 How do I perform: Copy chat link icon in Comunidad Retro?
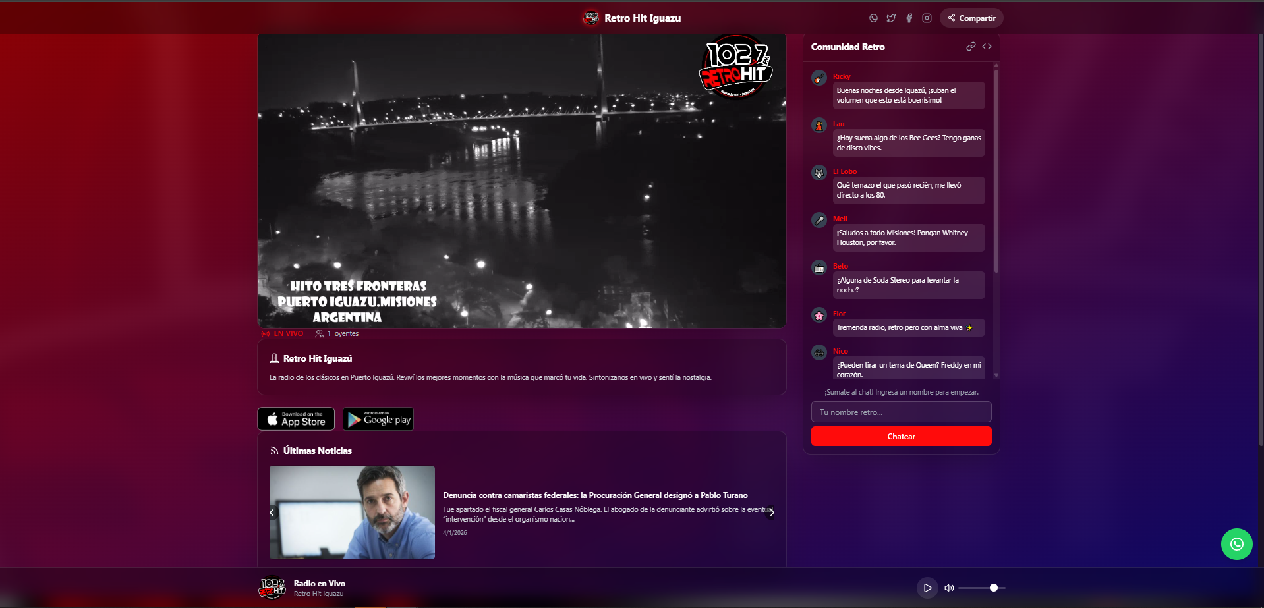[x=970, y=47]
